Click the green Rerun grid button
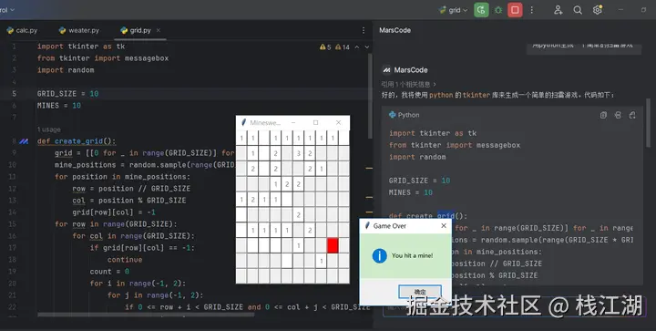 (x=481, y=10)
